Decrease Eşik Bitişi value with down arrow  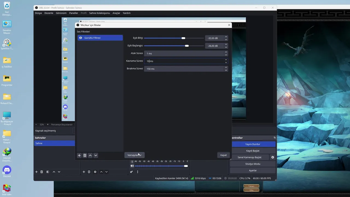(226, 40)
